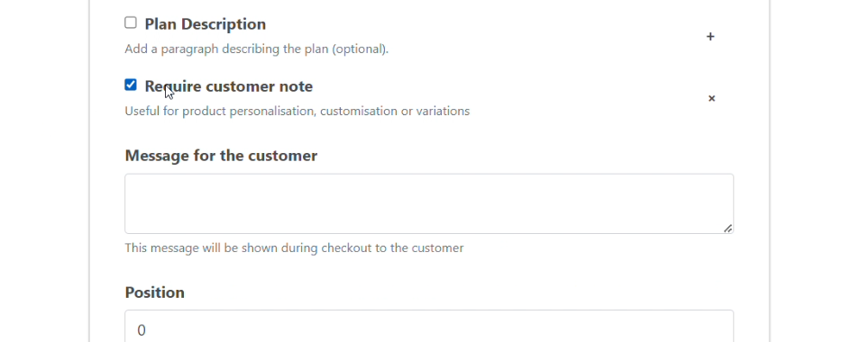This screenshot has width=851, height=342.
Task: Click the Position field label
Action: point(155,292)
